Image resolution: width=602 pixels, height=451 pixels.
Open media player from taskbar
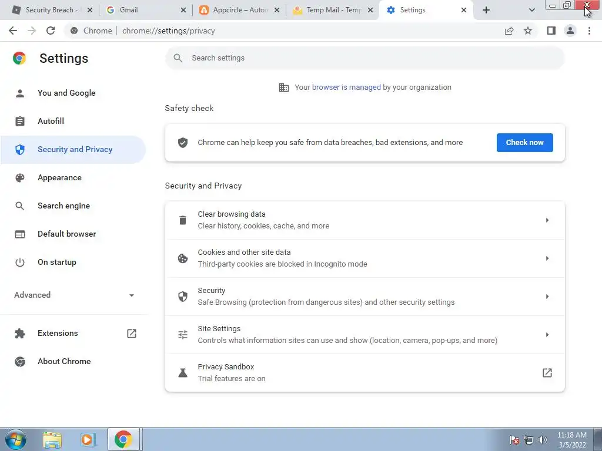pos(88,439)
